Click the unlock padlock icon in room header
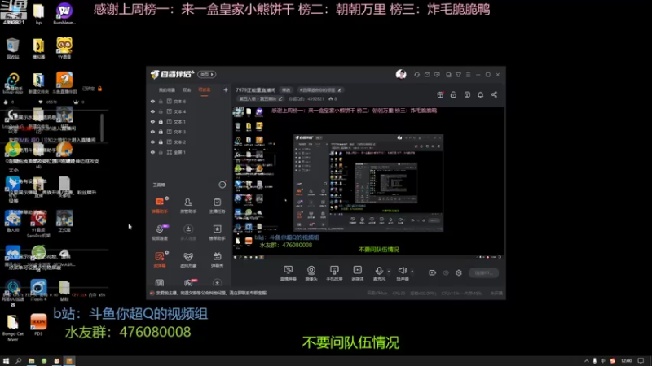 [453, 94]
